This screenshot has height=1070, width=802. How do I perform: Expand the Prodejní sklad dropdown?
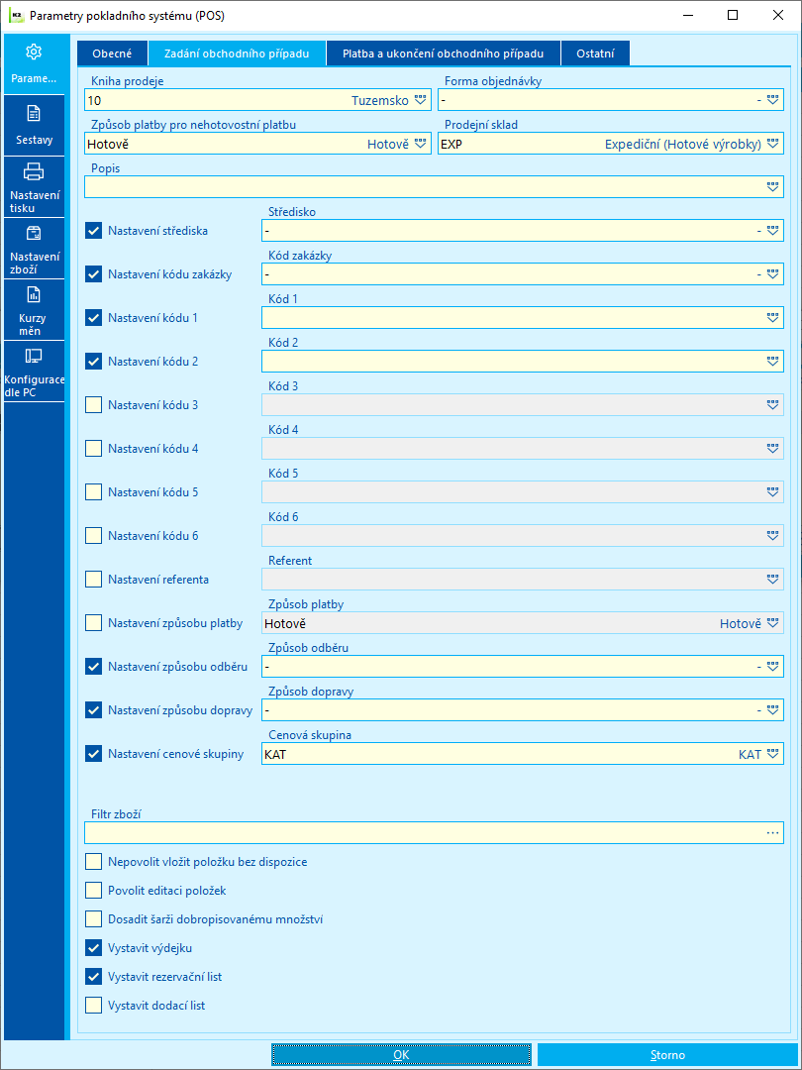pos(772,144)
